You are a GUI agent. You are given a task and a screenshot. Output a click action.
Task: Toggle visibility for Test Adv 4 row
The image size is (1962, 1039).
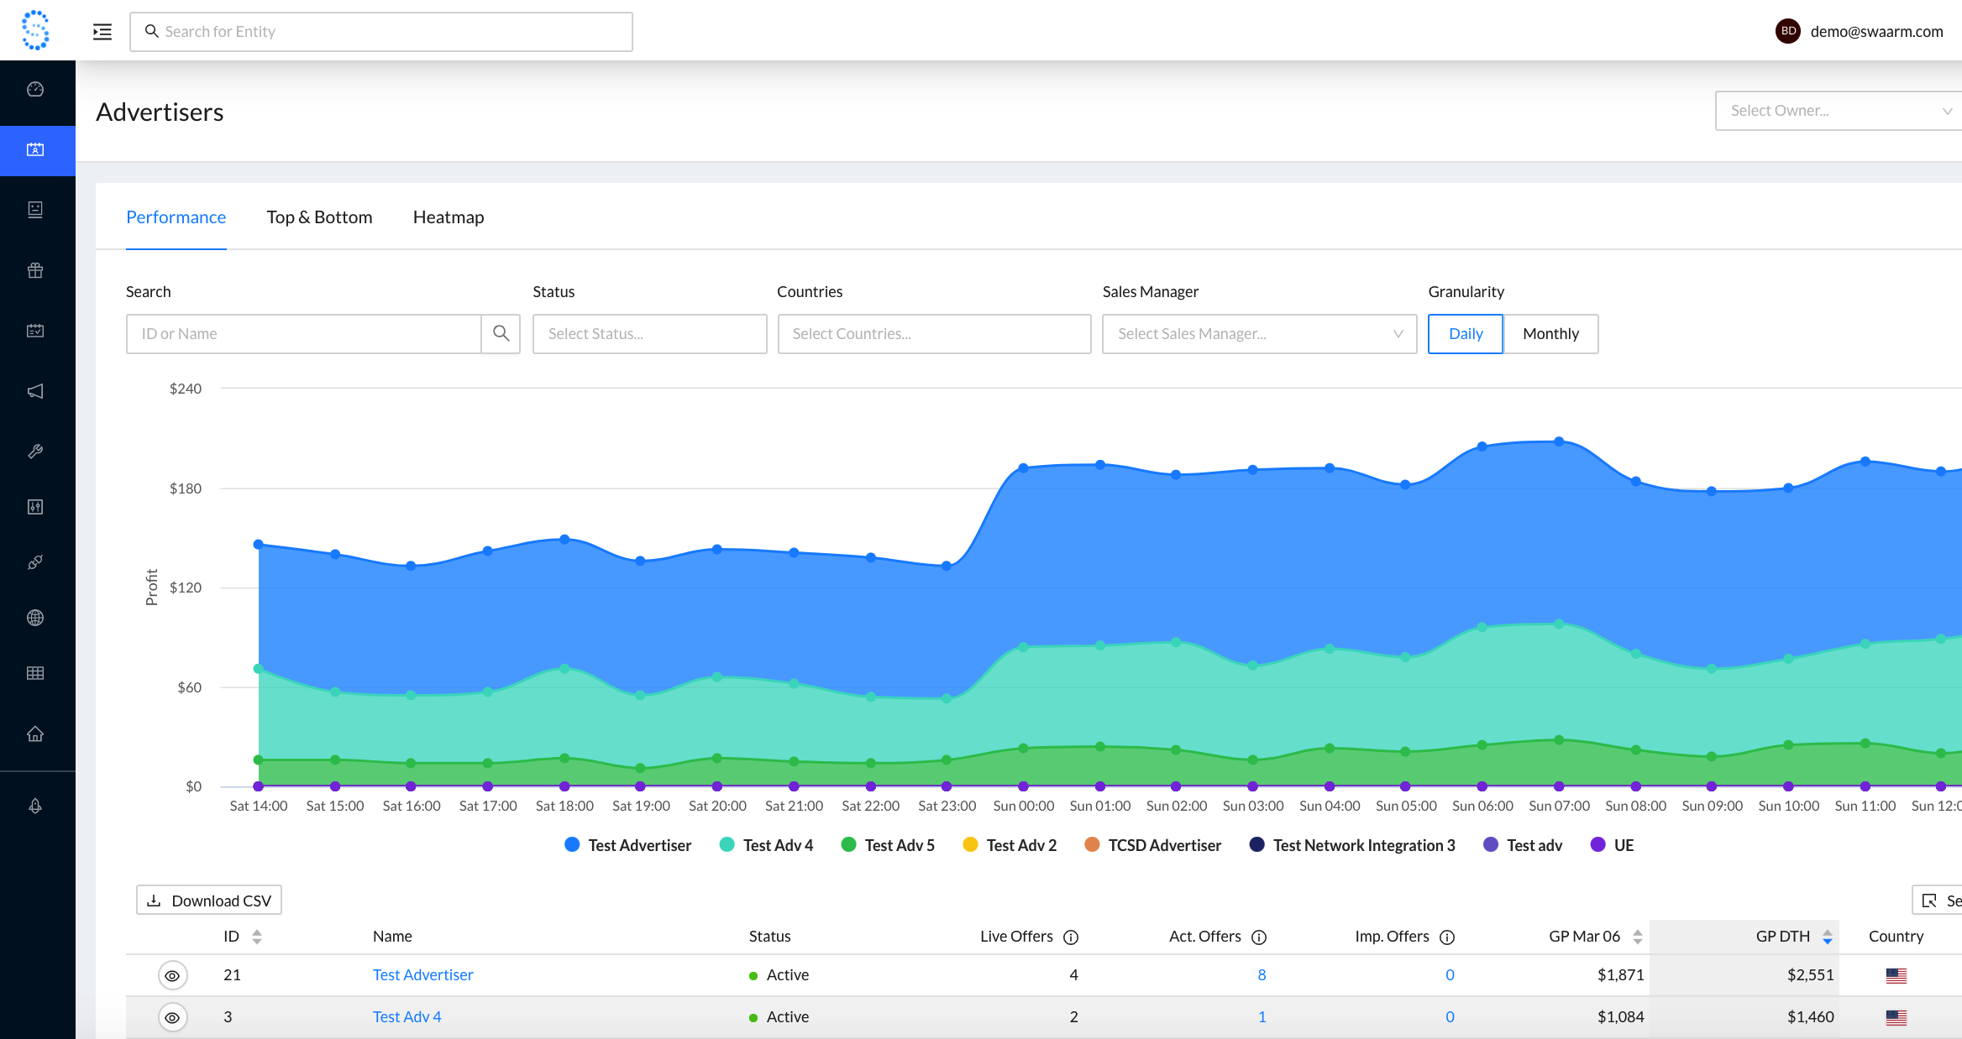(172, 1017)
